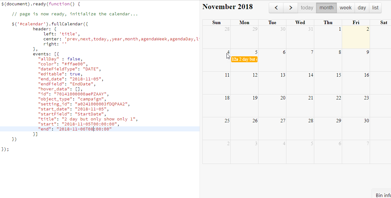The height and width of the screenshot is (198, 391).
Task: Click the today navigation button
Action: click(x=307, y=8)
